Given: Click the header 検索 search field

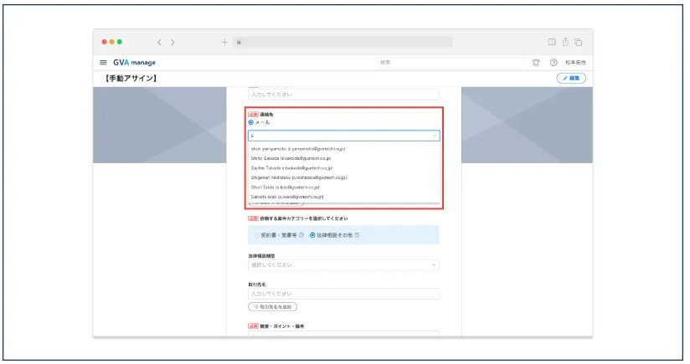Looking at the screenshot, I should [451, 63].
